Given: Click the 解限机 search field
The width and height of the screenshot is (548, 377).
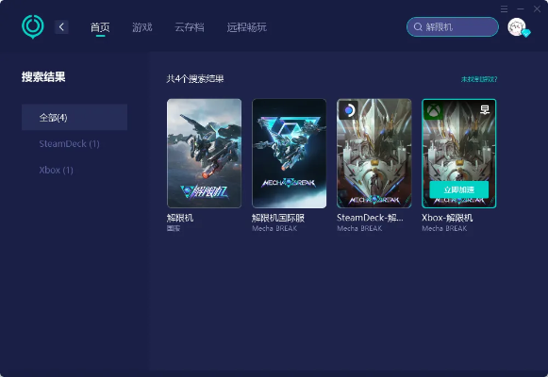Looking at the screenshot, I should click(x=453, y=27).
